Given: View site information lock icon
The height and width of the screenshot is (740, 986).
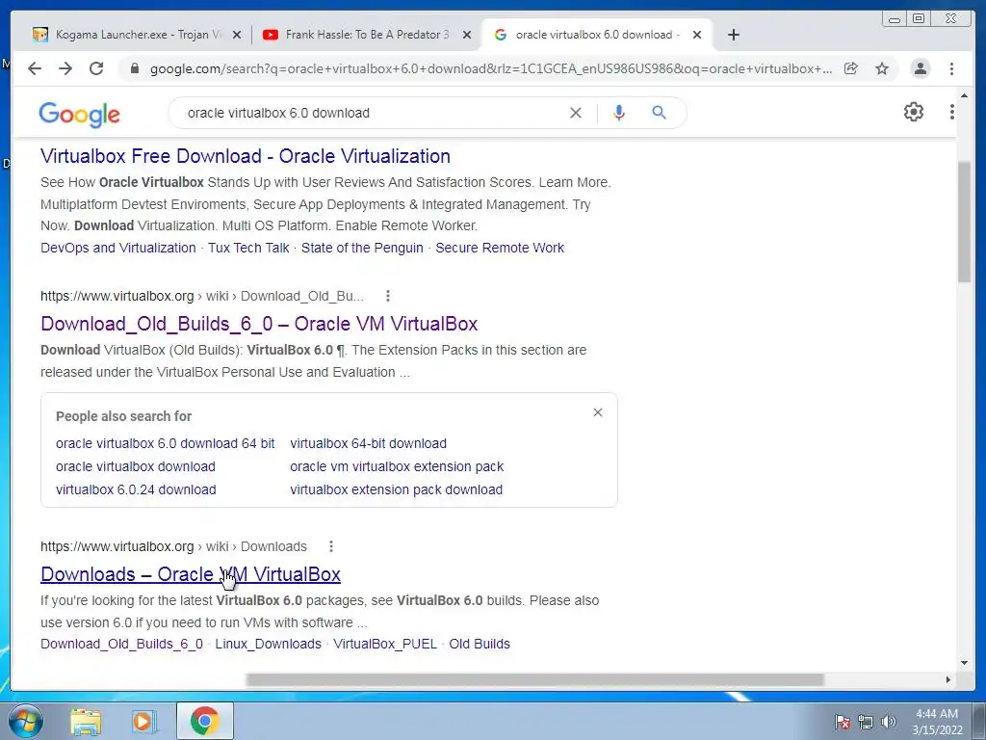Looking at the screenshot, I should [134, 68].
